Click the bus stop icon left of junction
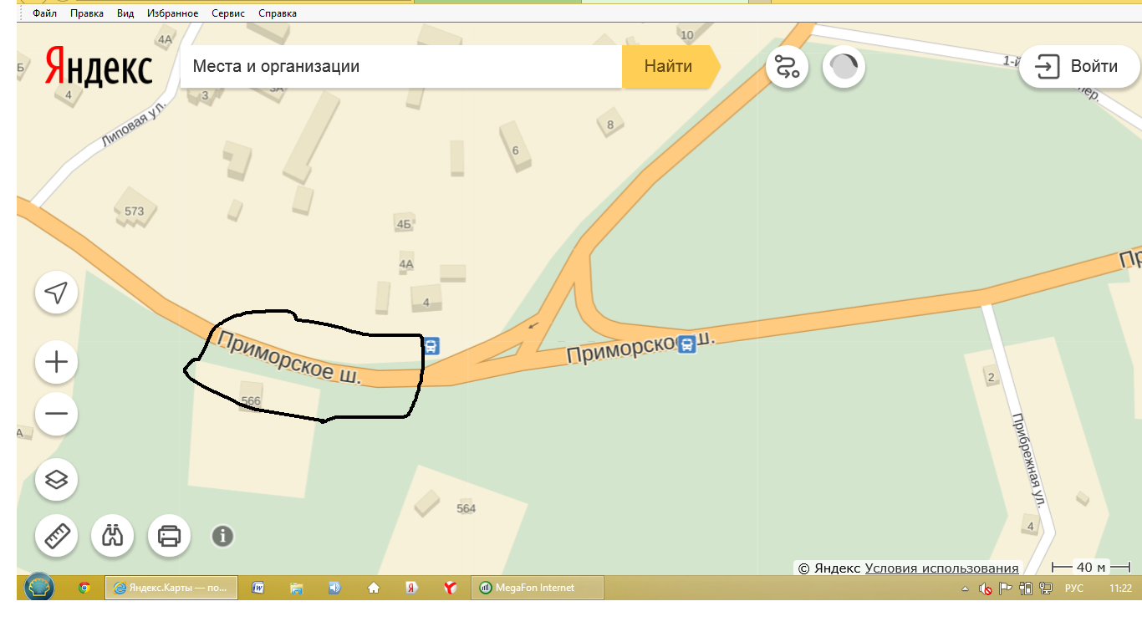 point(431,345)
